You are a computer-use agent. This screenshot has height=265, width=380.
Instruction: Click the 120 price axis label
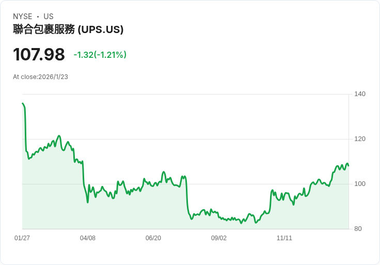pos(360,139)
